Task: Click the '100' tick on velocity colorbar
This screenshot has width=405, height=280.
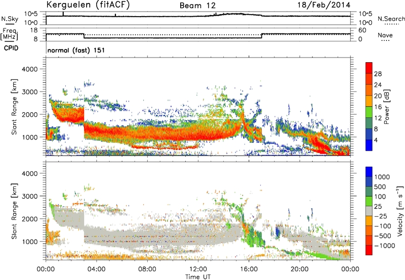Action: tap(380, 197)
